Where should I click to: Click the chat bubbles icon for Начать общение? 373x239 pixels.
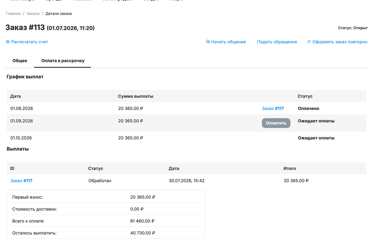click(x=208, y=42)
